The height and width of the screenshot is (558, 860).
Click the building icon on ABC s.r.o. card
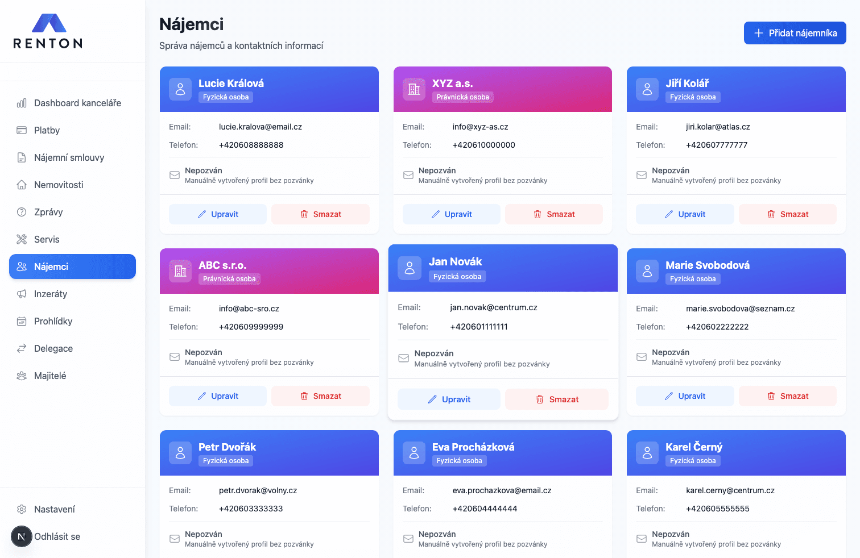[180, 271]
